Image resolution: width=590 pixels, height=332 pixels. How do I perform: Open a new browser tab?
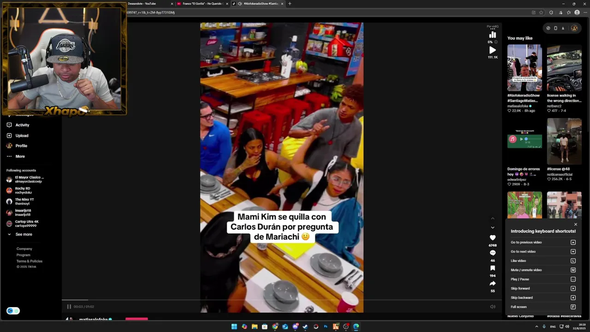click(x=289, y=4)
